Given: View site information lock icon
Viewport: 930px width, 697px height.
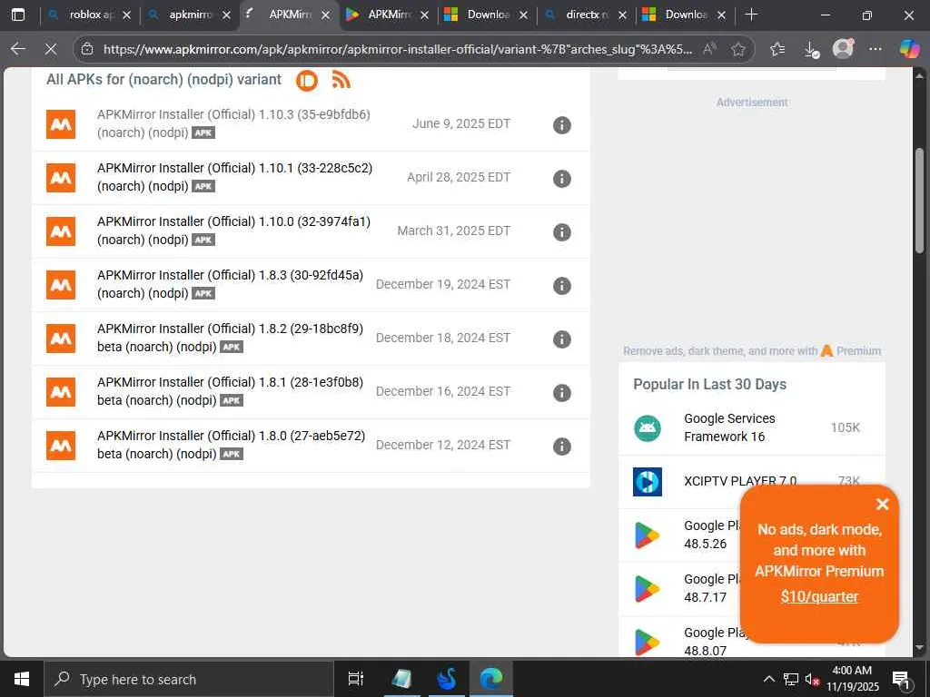Looking at the screenshot, I should coord(87,49).
